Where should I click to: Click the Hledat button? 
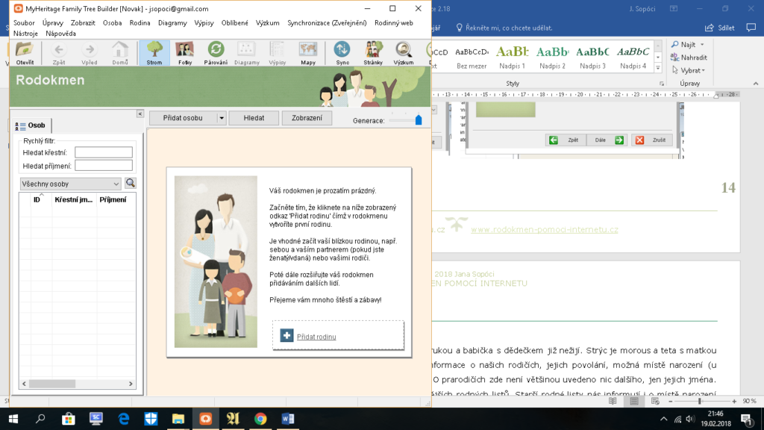point(254,118)
